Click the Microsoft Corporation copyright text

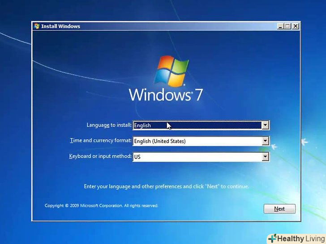tap(101, 206)
